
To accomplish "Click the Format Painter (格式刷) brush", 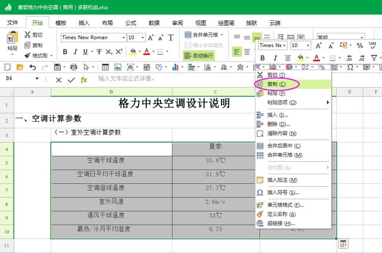I will point(27,55).
